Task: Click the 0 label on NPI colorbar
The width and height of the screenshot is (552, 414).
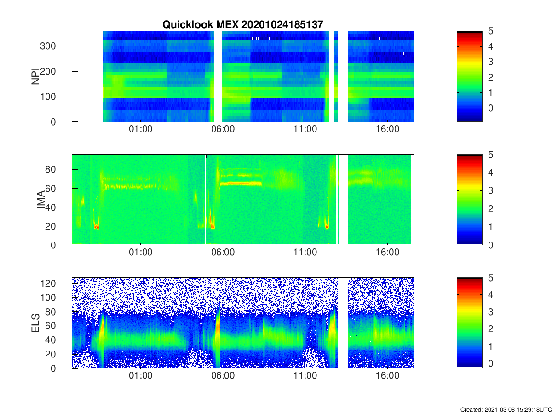Action: [x=491, y=108]
